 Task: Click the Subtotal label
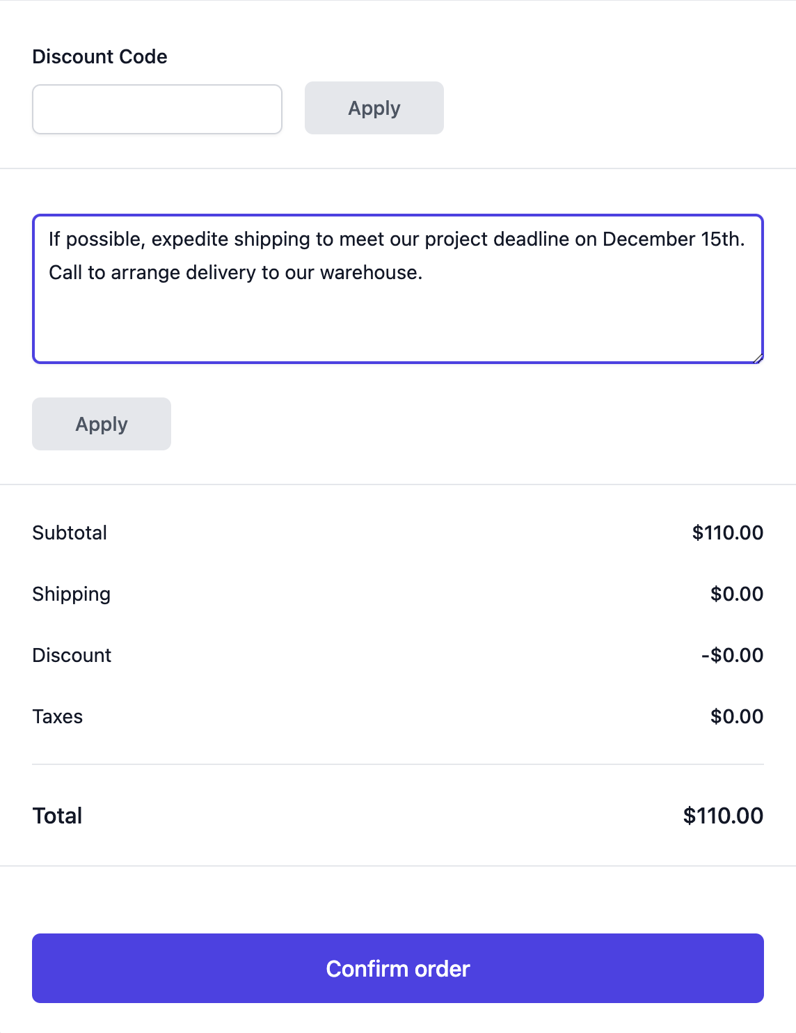70,533
